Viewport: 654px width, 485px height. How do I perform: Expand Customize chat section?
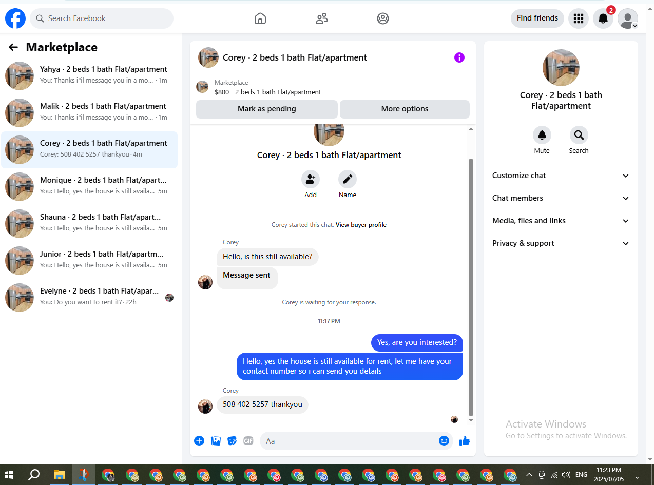tap(561, 176)
